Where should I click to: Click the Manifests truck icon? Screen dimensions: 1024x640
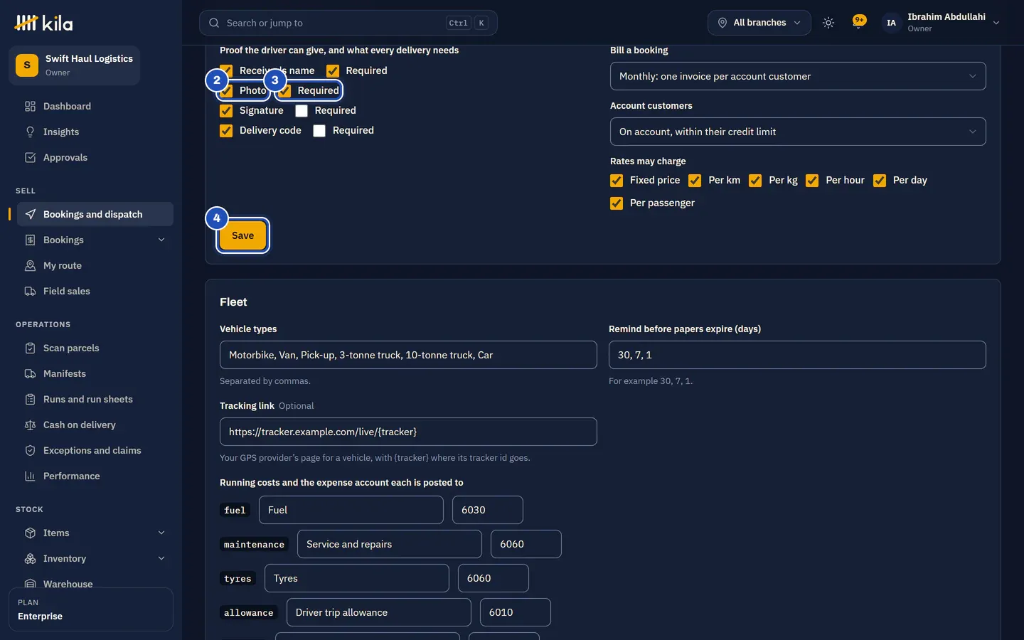30,373
